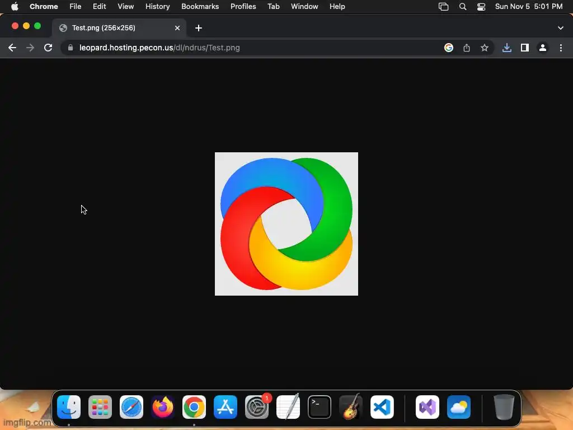This screenshot has height=430, width=573.
Task: Open App Store from the Dock
Action: (x=226, y=407)
